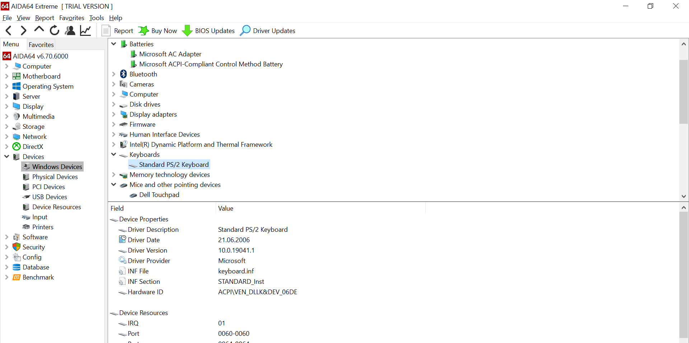Select Physical Devices in the sidebar
The width and height of the screenshot is (689, 343).
point(55,177)
